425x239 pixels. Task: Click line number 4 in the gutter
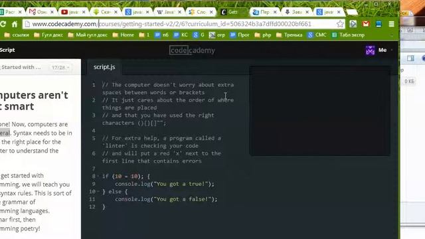tap(94, 131)
